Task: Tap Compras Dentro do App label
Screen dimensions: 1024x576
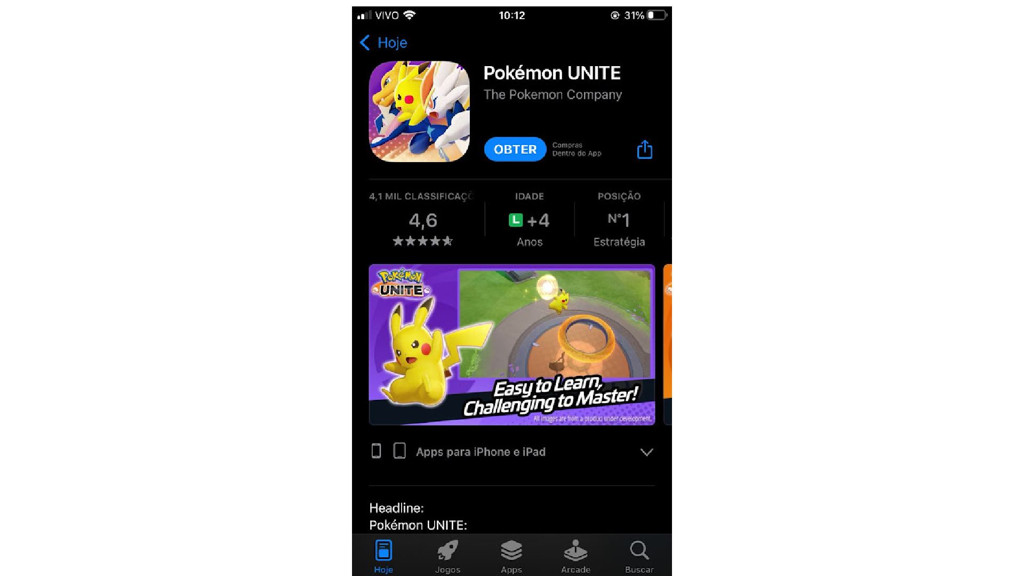Action: click(576, 148)
